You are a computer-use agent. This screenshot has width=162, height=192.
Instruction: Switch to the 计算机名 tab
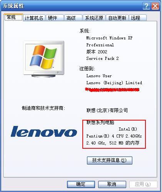tap(34, 18)
